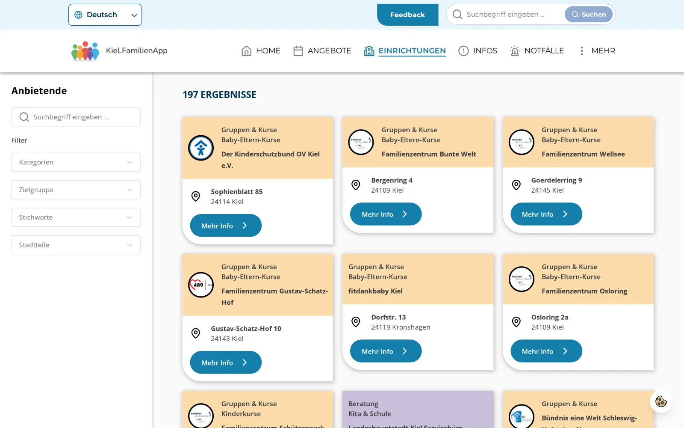The width and height of the screenshot is (684, 428).
Task: Click the Familienzentrum Bunte Welt logo
Action: click(x=361, y=142)
